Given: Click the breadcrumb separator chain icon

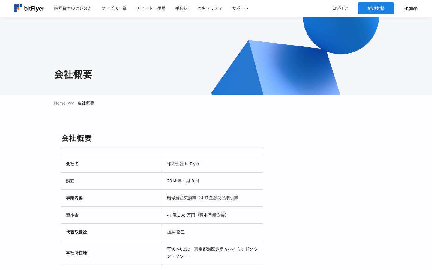Looking at the screenshot, I should click(x=71, y=103).
